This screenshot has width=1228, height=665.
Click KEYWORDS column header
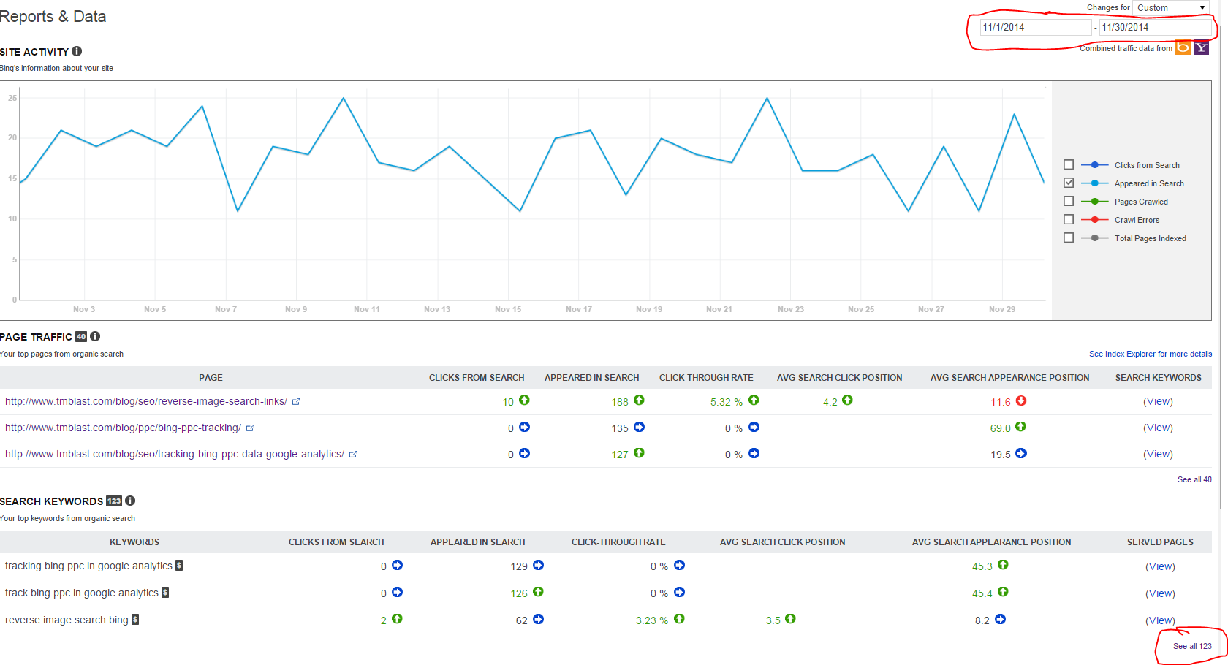(x=134, y=542)
